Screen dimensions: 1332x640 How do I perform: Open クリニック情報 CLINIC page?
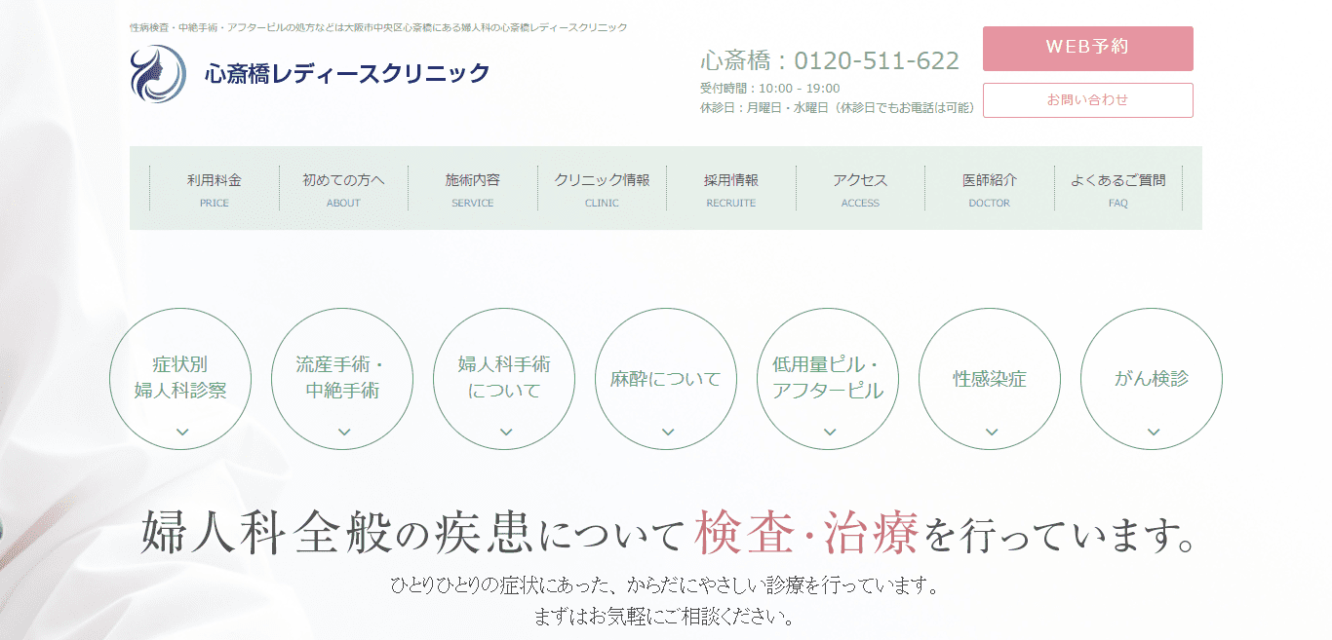click(x=602, y=189)
